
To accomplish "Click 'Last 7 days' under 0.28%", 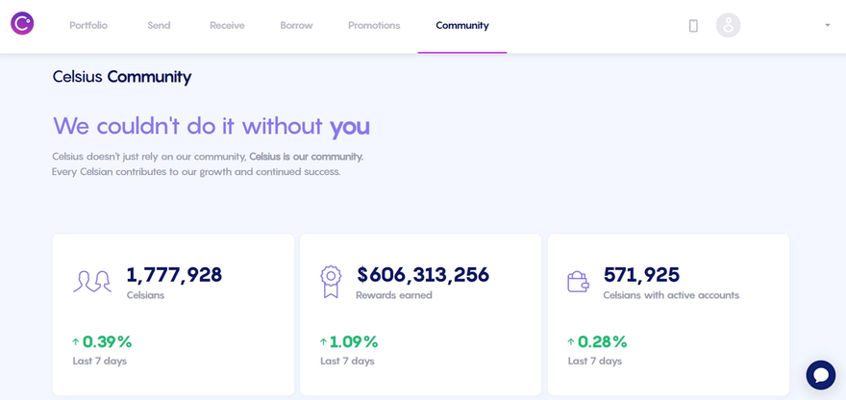I will coord(595,362).
